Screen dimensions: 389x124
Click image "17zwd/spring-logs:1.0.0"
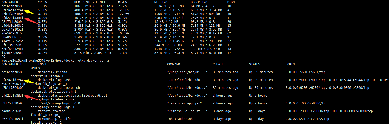pyautogui.click(x=59, y=103)
